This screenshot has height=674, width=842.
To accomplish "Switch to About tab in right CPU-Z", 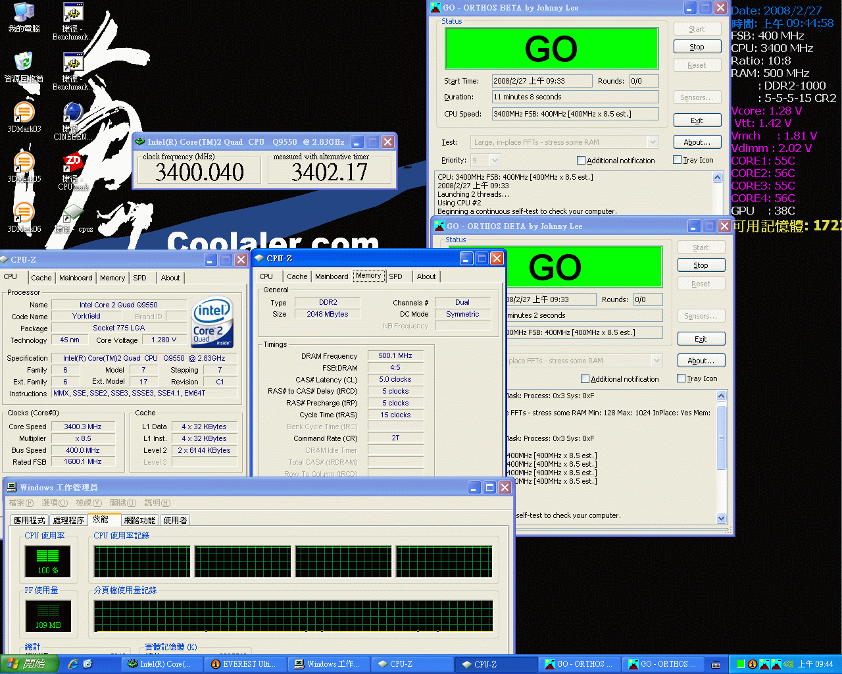I will point(426,276).
